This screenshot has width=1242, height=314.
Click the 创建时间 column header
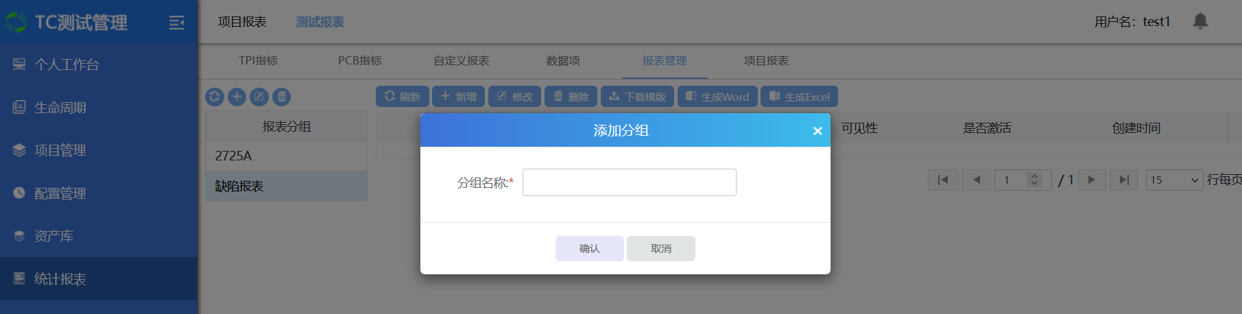point(1136,128)
